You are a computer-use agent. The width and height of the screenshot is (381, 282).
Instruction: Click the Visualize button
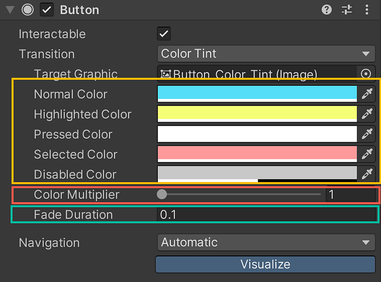265,265
